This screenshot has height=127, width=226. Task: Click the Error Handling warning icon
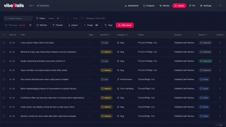pos(118,89)
